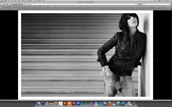172x107 pixels.
Task: Click the Google search field
Action: coord(156,4)
